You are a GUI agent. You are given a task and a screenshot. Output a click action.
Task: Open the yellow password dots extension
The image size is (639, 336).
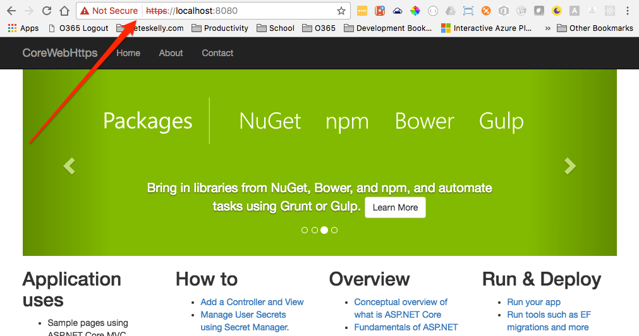362,11
